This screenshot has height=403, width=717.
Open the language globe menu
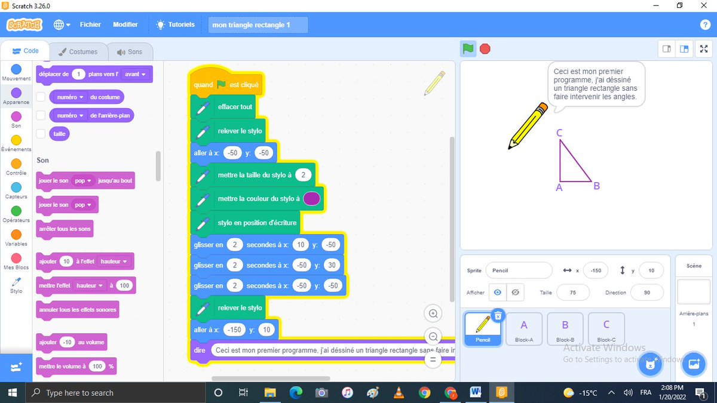click(62, 24)
